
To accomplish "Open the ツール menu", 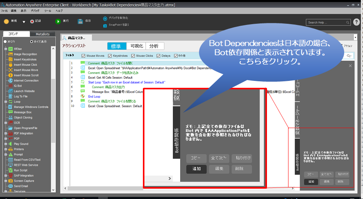I will (48, 11).
